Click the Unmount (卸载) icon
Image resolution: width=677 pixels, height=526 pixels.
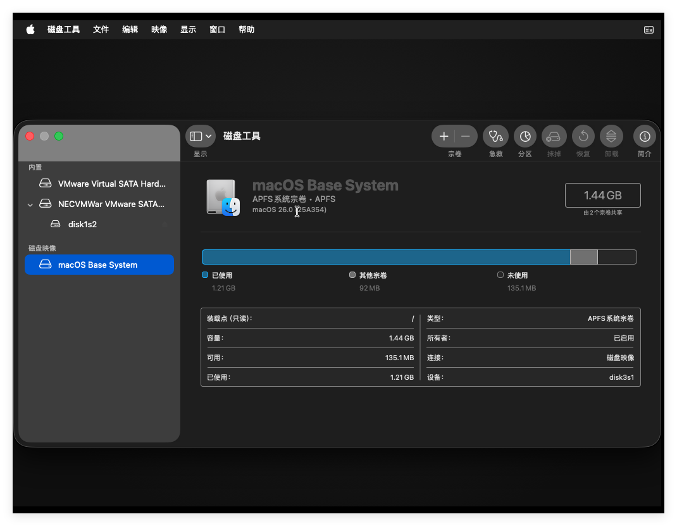point(611,137)
